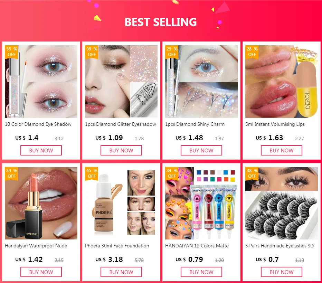
Task: Open the DEROL lip plumper product image
Action: tap(282, 82)
